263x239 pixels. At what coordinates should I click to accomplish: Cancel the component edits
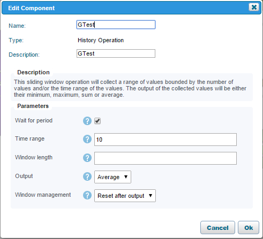pyautogui.click(x=217, y=228)
